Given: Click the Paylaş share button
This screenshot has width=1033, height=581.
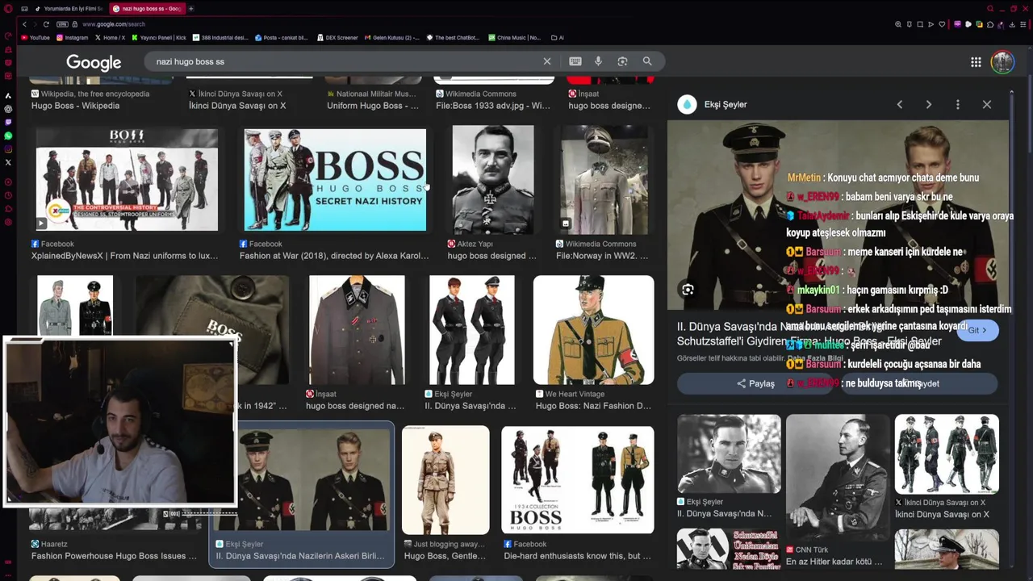Looking at the screenshot, I should click(755, 383).
